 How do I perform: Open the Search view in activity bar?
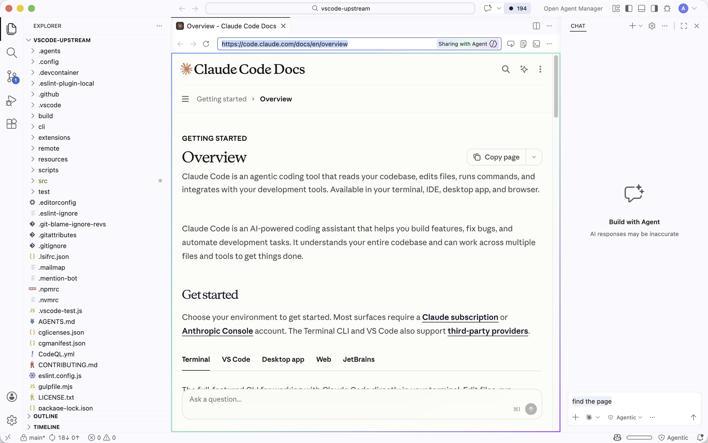click(12, 53)
